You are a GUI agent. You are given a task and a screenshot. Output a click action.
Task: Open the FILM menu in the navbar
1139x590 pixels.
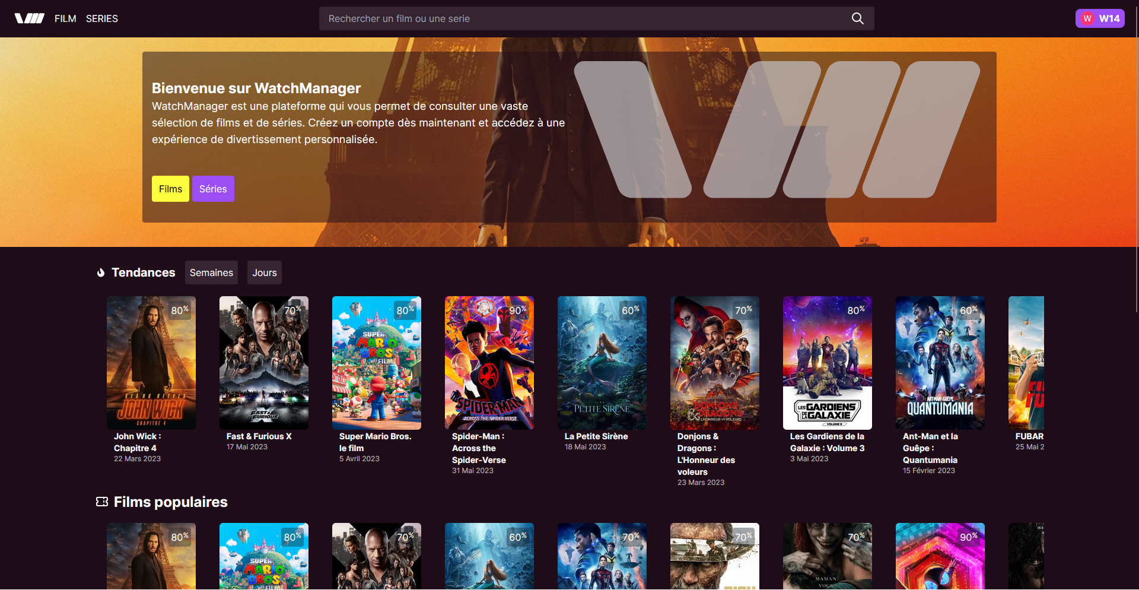pos(65,18)
